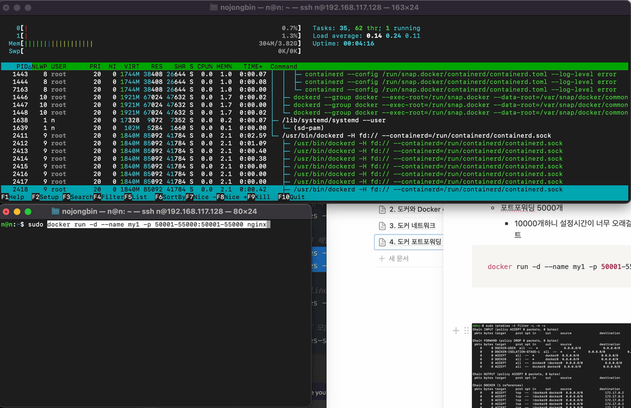Click document icon beside '2. 도커와 Docker'
The width and height of the screenshot is (631, 408).
point(383,209)
